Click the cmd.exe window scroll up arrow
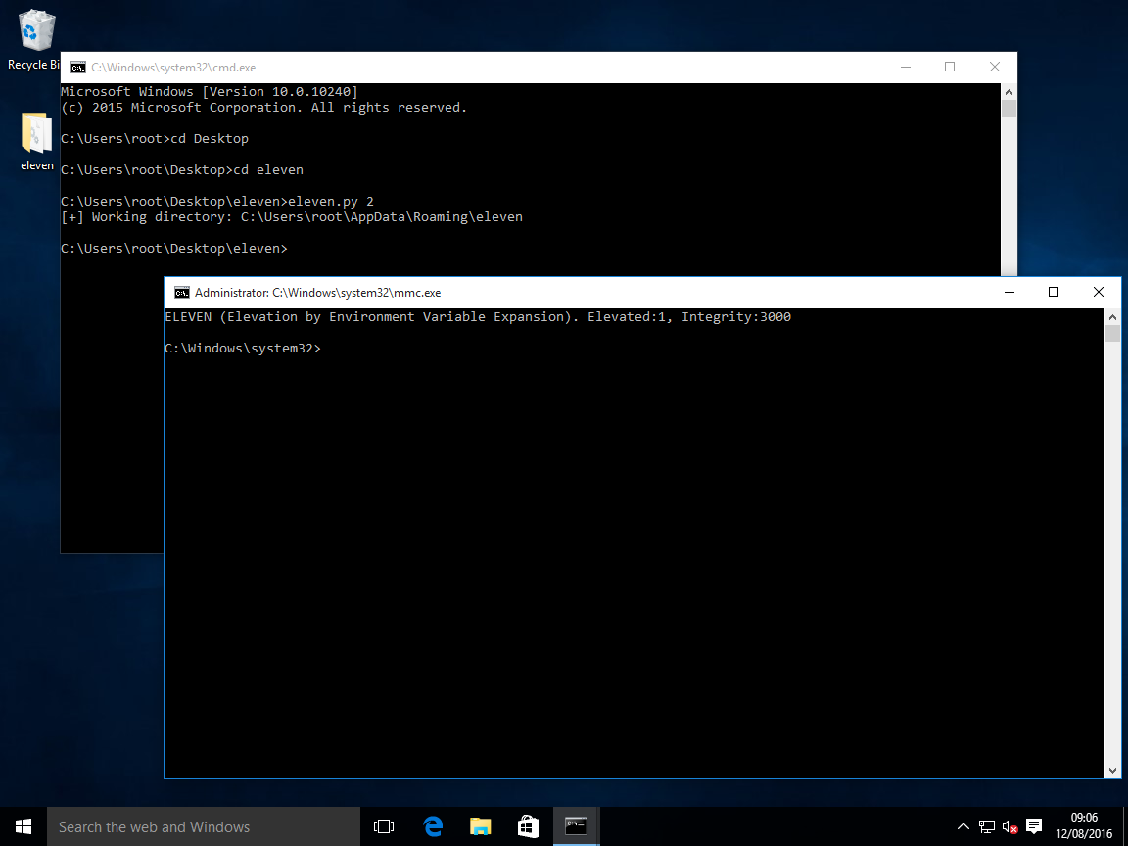This screenshot has width=1128, height=846. [1009, 92]
